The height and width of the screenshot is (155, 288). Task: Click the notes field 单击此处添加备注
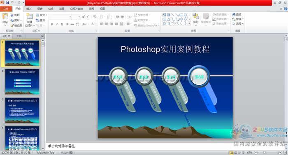coord(62,146)
